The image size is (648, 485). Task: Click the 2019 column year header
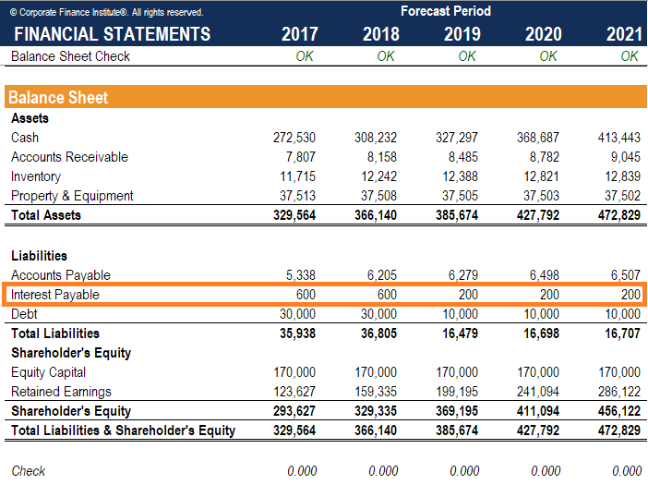pos(462,35)
